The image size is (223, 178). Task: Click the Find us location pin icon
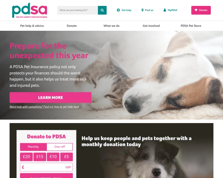click(x=142, y=10)
